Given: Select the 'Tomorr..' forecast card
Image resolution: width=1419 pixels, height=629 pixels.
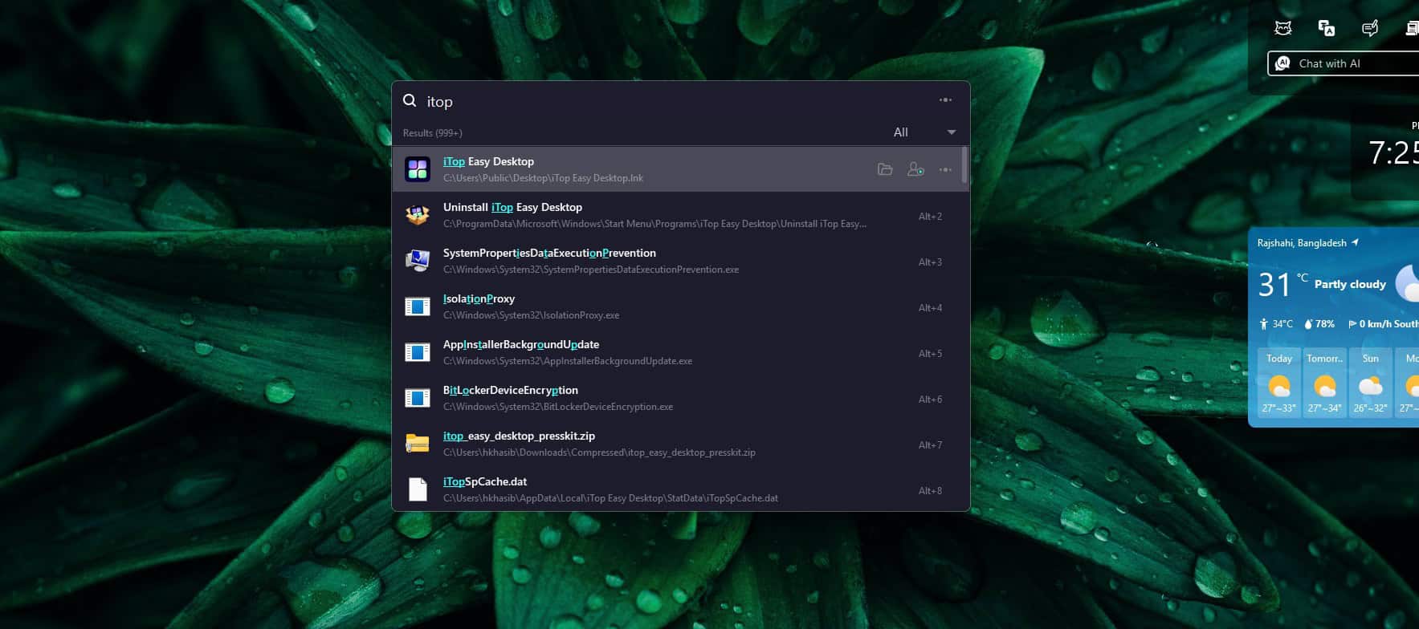Looking at the screenshot, I should coord(1324,382).
